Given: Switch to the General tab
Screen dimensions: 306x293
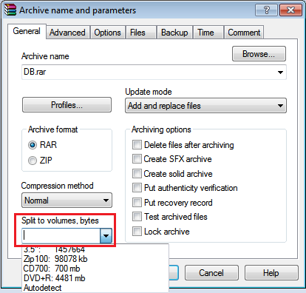Looking at the screenshot, I should 27,31.
